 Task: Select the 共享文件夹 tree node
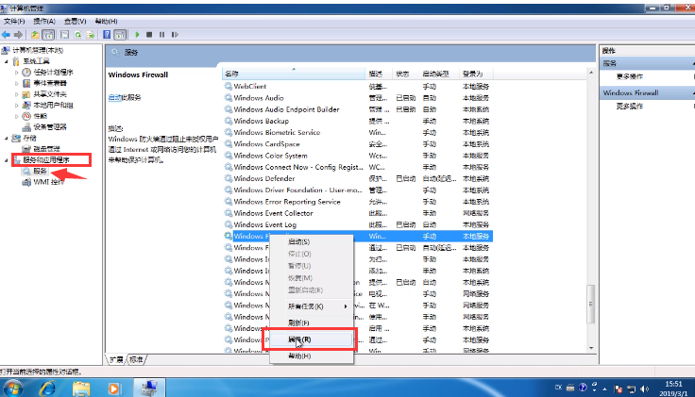[x=50, y=94]
